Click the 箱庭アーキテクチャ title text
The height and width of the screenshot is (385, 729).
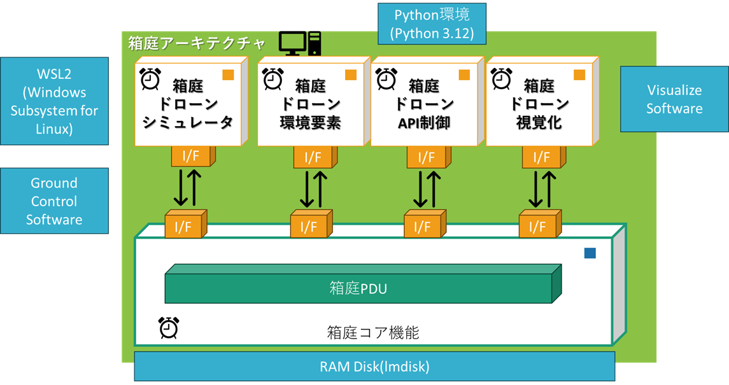pyautogui.click(x=196, y=43)
